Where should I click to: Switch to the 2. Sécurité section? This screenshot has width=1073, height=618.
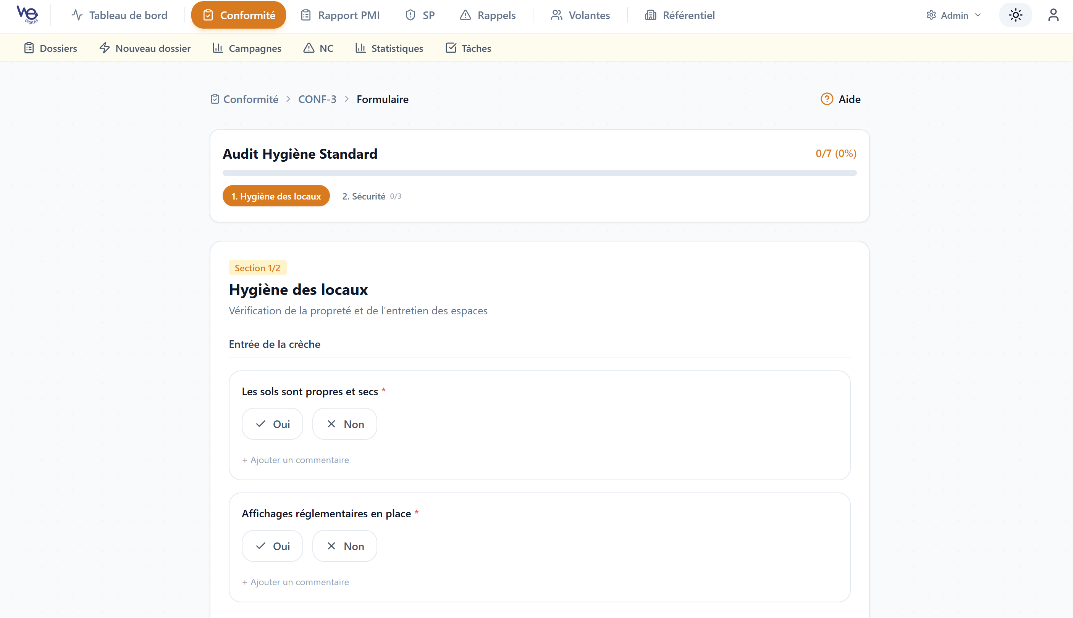point(372,196)
